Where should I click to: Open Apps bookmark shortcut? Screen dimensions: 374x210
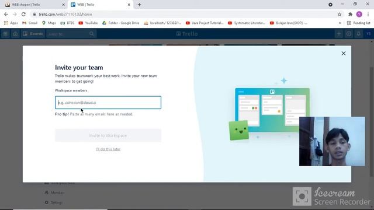11,23
